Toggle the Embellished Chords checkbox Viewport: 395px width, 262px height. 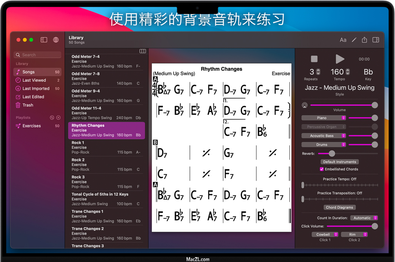click(322, 169)
